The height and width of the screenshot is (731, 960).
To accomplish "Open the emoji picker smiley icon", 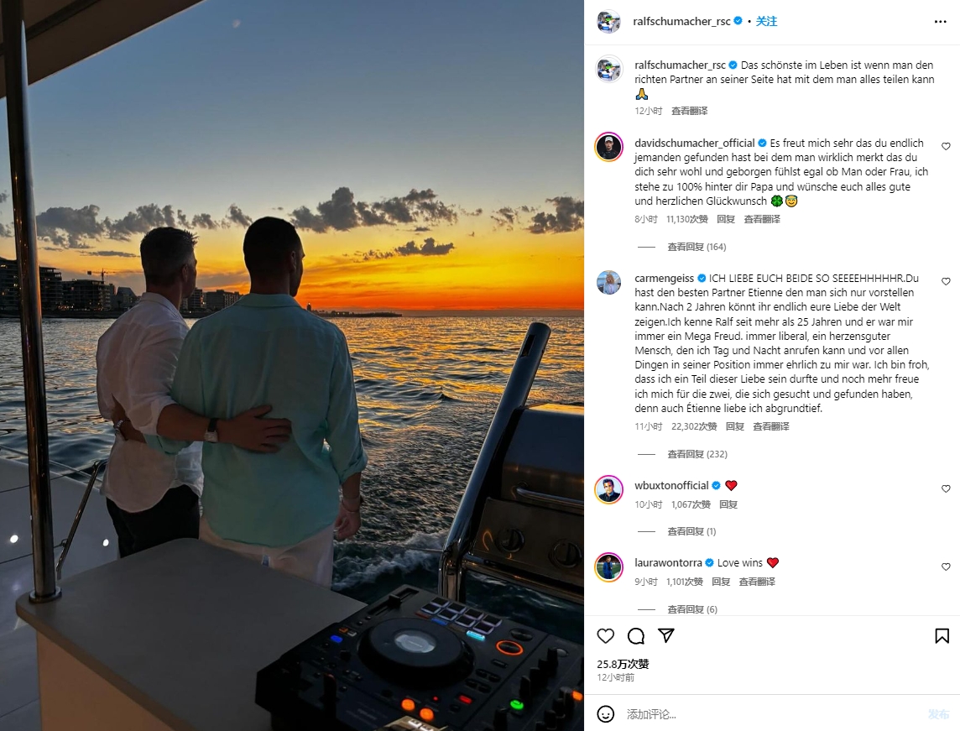I will [x=606, y=714].
